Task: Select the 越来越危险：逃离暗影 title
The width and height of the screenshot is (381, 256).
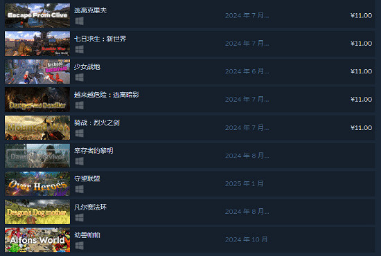Action: pos(107,95)
